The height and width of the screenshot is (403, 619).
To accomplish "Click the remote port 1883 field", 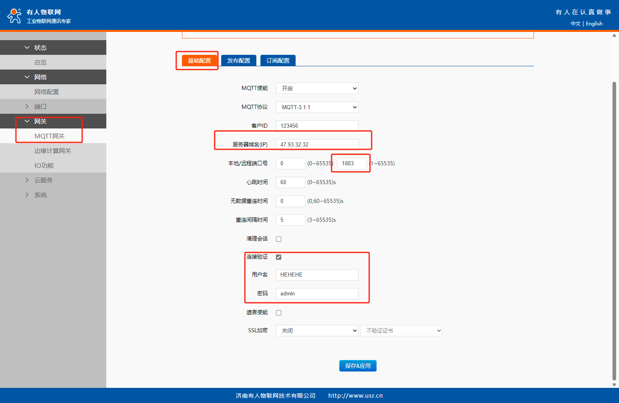I will 352,163.
